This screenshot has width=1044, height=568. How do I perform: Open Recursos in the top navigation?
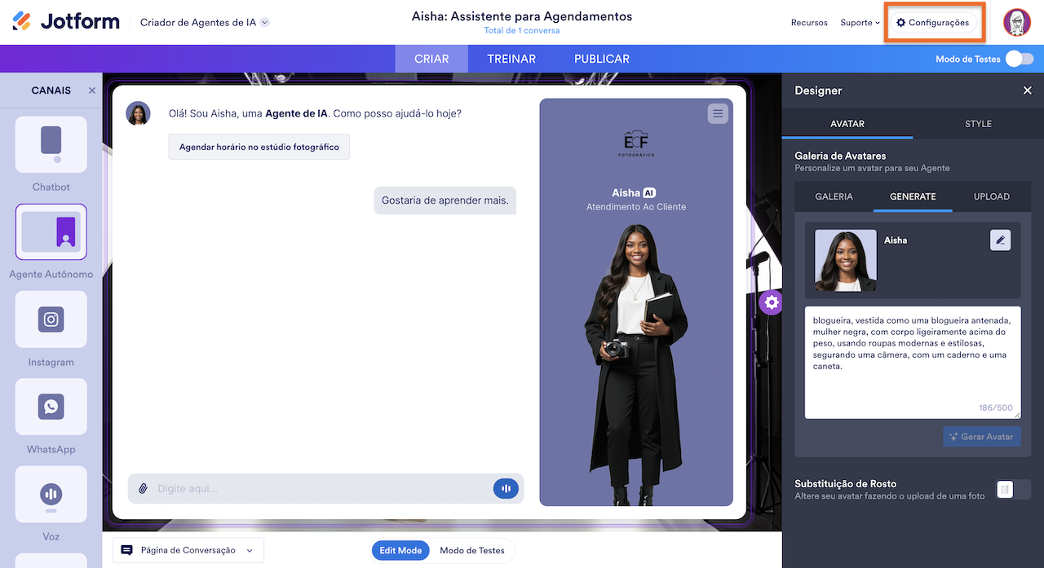pos(809,22)
